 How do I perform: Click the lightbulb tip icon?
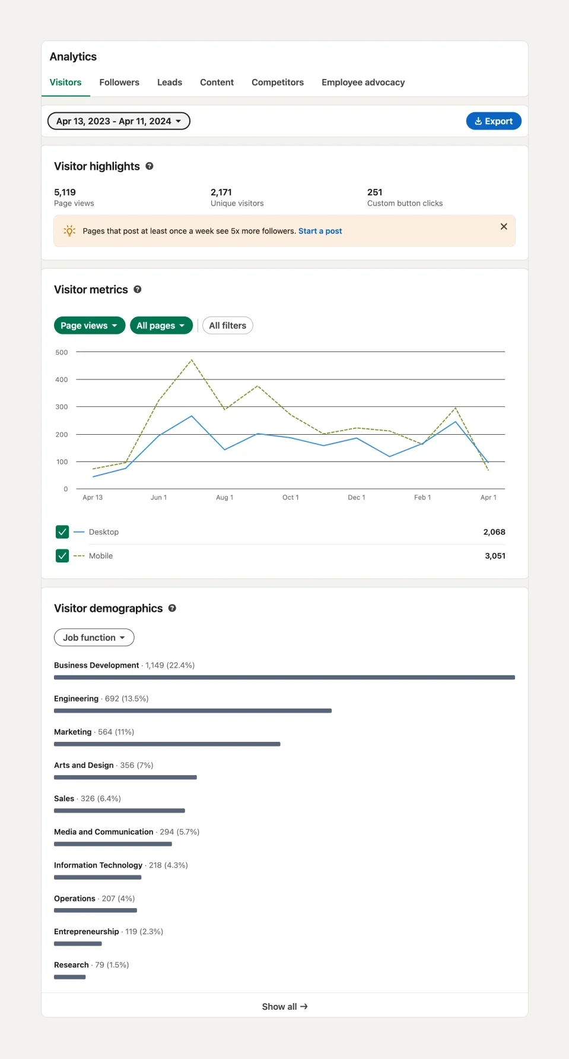click(69, 231)
